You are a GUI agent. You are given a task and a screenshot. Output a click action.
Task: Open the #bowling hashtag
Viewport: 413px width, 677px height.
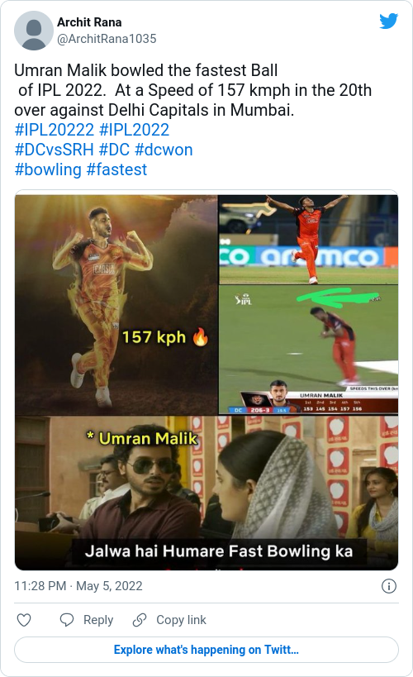click(48, 169)
